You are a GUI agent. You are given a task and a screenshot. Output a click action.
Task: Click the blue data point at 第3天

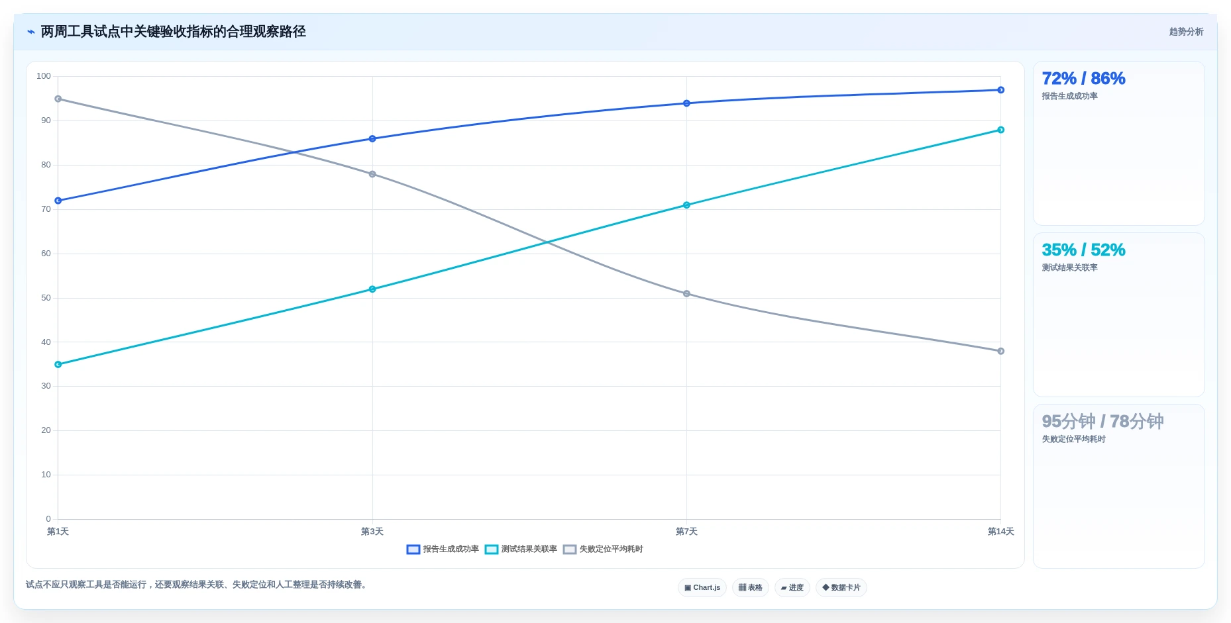click(x=372, y=139)
